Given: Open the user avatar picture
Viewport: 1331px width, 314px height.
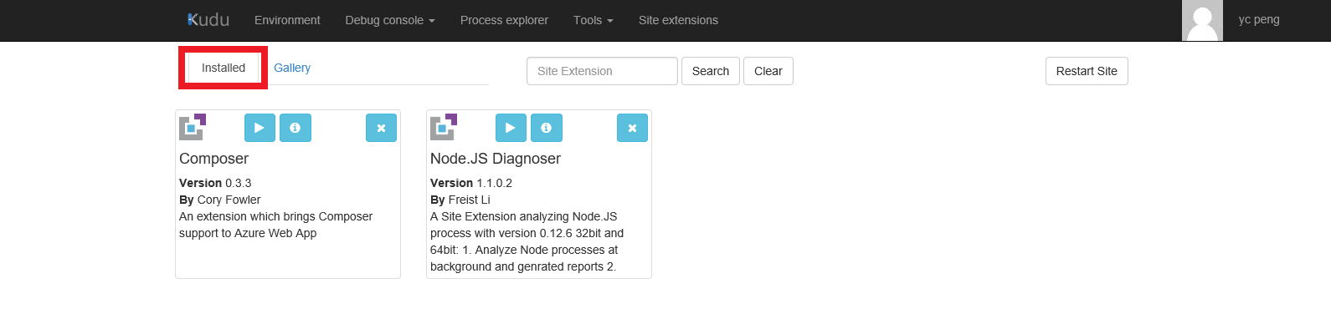Looking at the screenshot, I should 1202,20.
